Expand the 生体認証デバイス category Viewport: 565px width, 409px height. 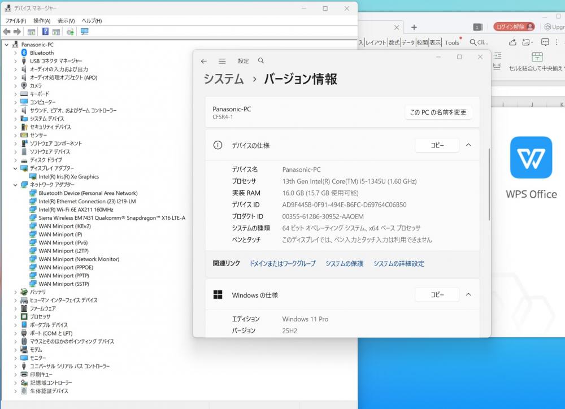[x=15, y=390]
